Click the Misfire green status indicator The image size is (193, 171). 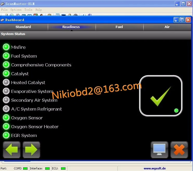6,47
